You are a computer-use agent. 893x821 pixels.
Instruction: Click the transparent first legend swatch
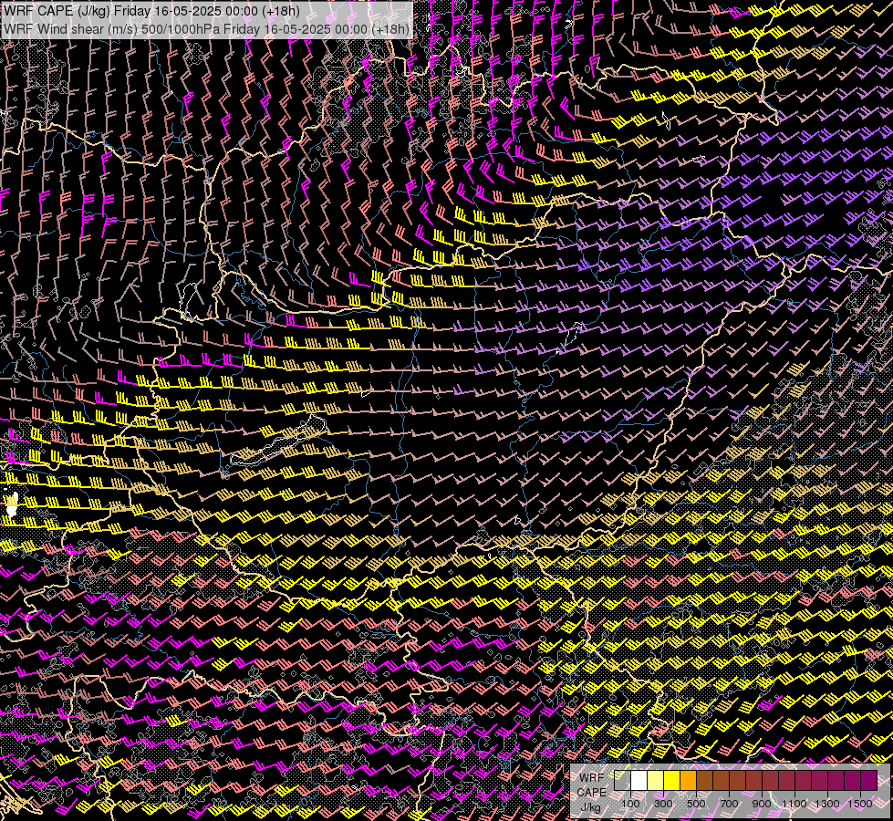pyautogui.click(x=622, y=781)
